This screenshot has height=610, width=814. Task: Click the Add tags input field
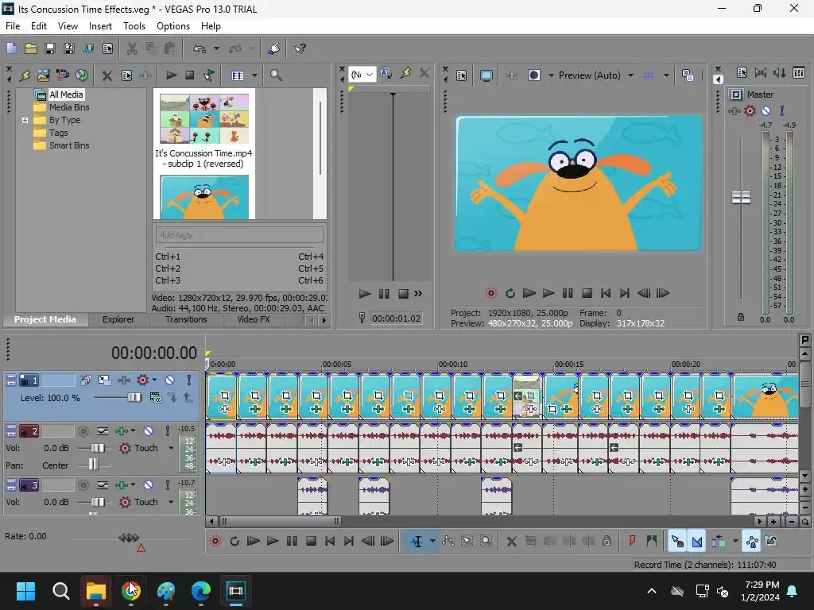(239, 235)
